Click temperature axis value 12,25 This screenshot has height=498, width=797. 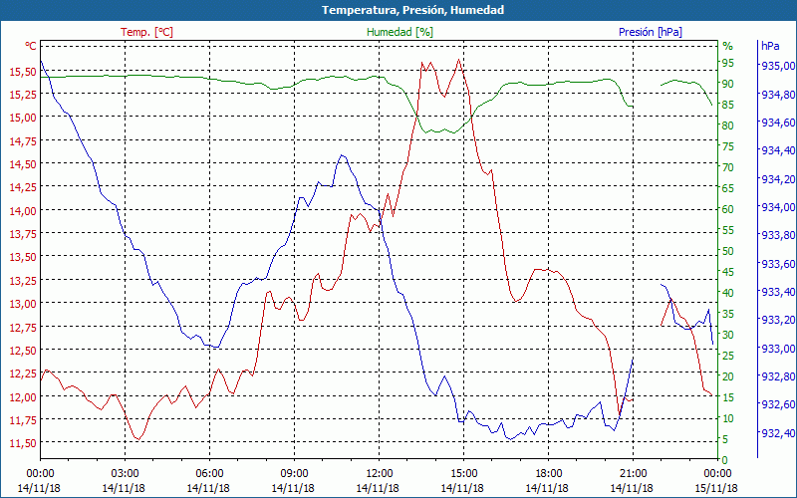click(23, 373)
